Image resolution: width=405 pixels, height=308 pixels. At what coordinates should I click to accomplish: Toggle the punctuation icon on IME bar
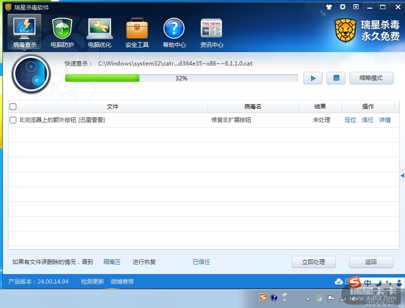pyautogui.click(x=388, y=283)
